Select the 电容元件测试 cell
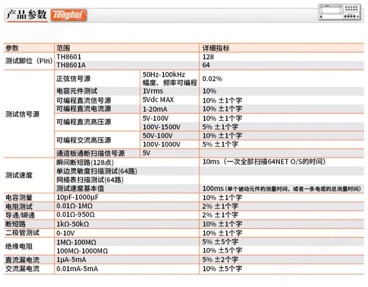 point(77,91)
